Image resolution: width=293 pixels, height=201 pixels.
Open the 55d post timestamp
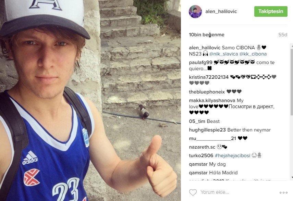click(283, 35)
